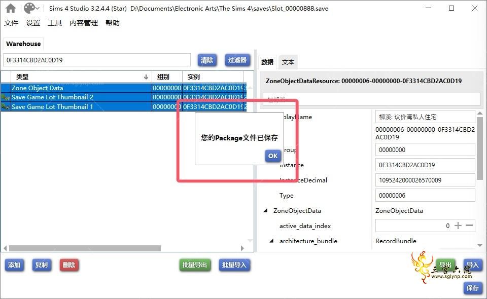The height and width of the screenshot is (299, 487).
Task: Close the Sims 4 Studio window
Action: [475, 8]
